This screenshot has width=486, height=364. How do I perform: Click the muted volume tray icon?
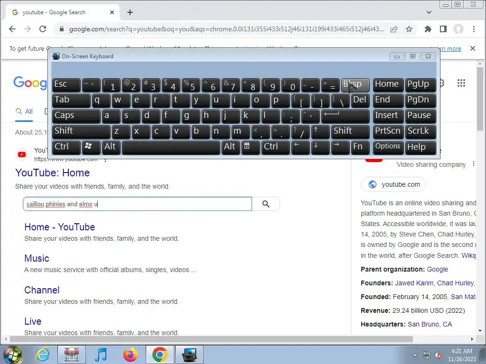[x=438, y=355]
